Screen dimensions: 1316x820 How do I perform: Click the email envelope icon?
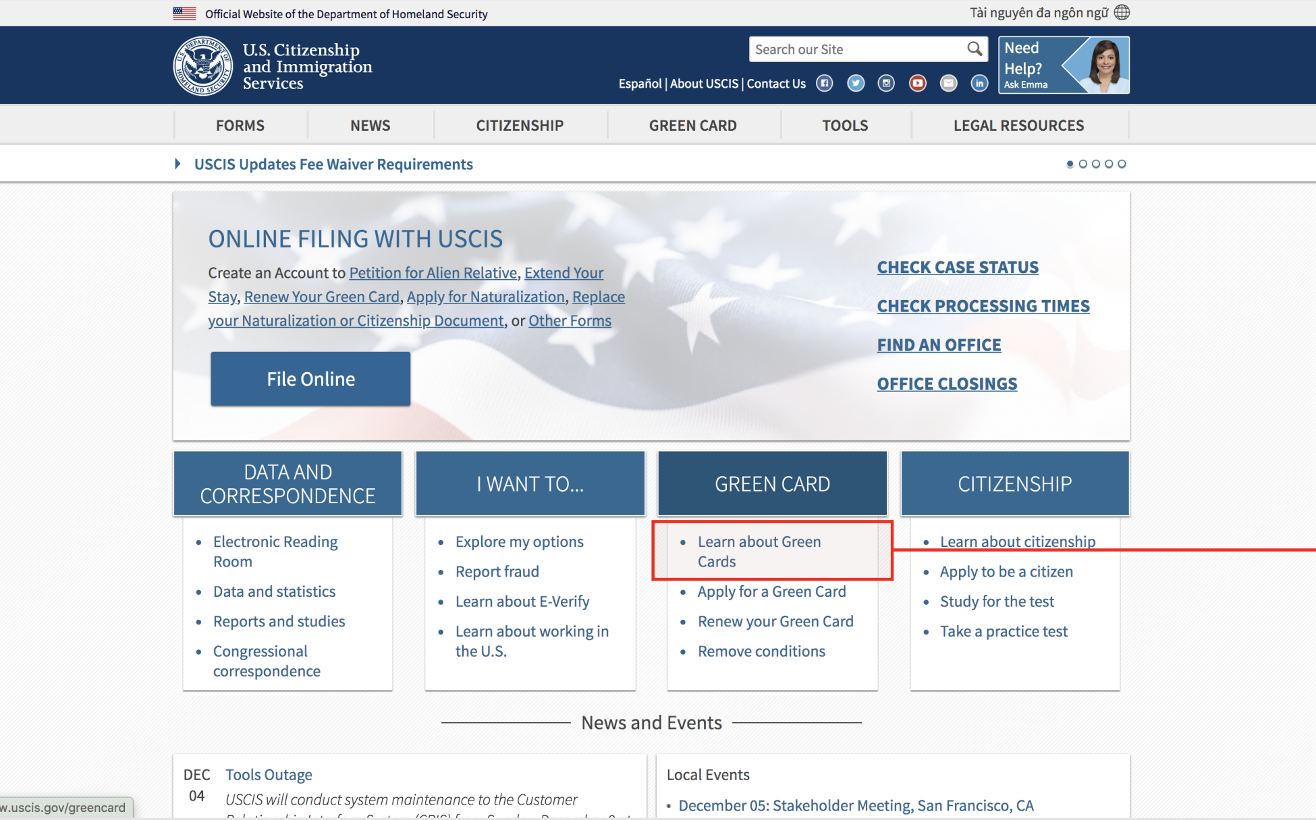coord(948,83)
